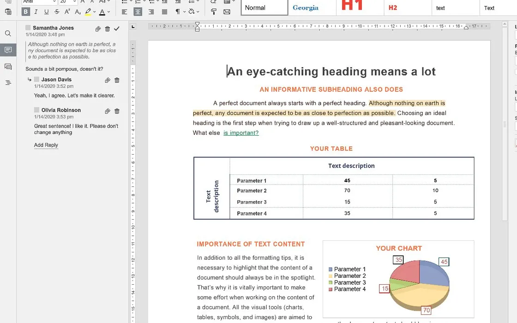Screen dimensions: 517x323
Task: Open the Chat panel in left sidebar
Action: coord(8,66)
